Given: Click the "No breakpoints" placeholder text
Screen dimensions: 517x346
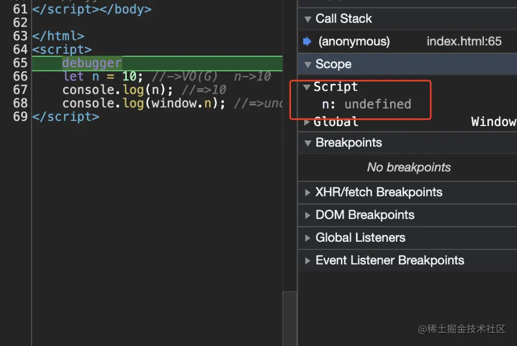Looking at the screenshot, I should click(x=409, y=167).
